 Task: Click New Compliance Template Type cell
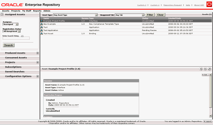(104, 24)
